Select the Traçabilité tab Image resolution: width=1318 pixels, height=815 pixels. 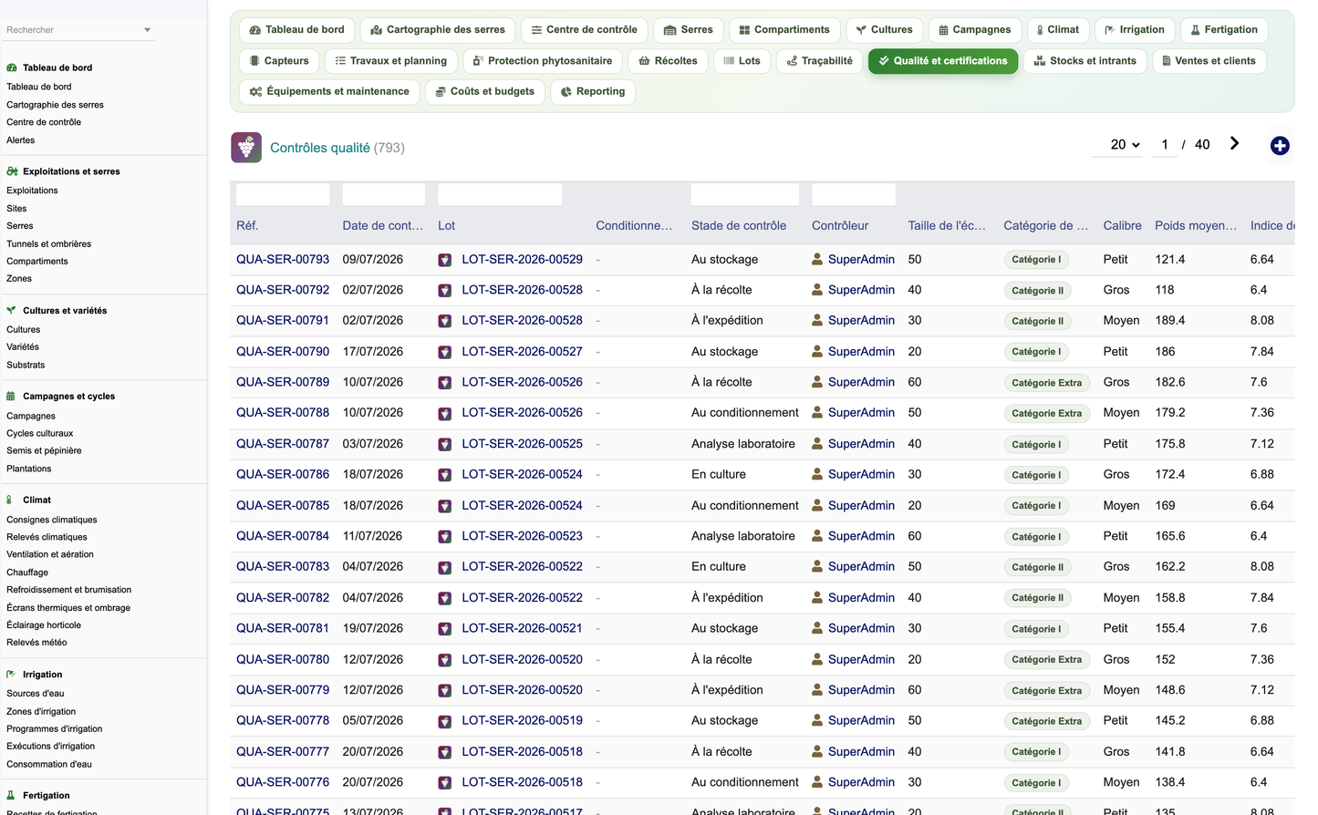(x=819, y=61)
